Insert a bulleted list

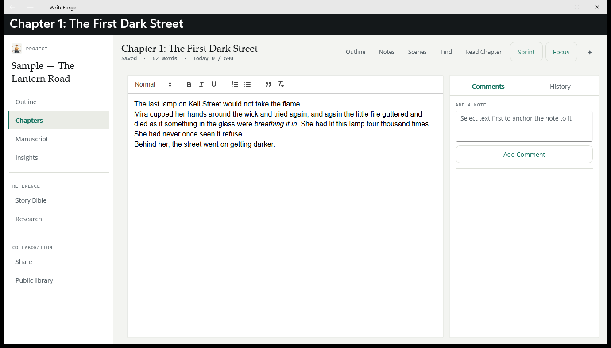[247, 84]
